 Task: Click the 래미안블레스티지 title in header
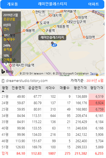coord(52,4)
